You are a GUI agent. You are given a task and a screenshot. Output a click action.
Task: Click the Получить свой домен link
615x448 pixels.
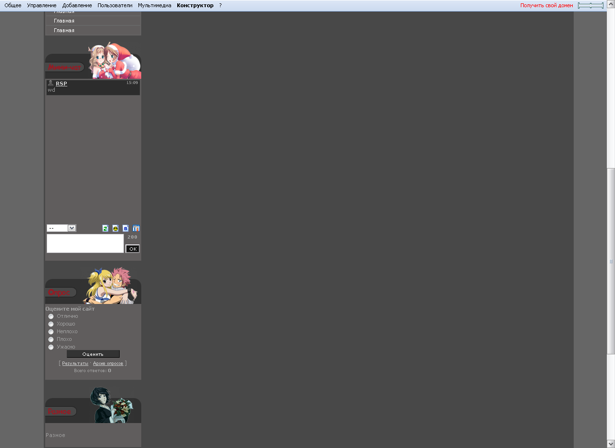coord(547,5)
